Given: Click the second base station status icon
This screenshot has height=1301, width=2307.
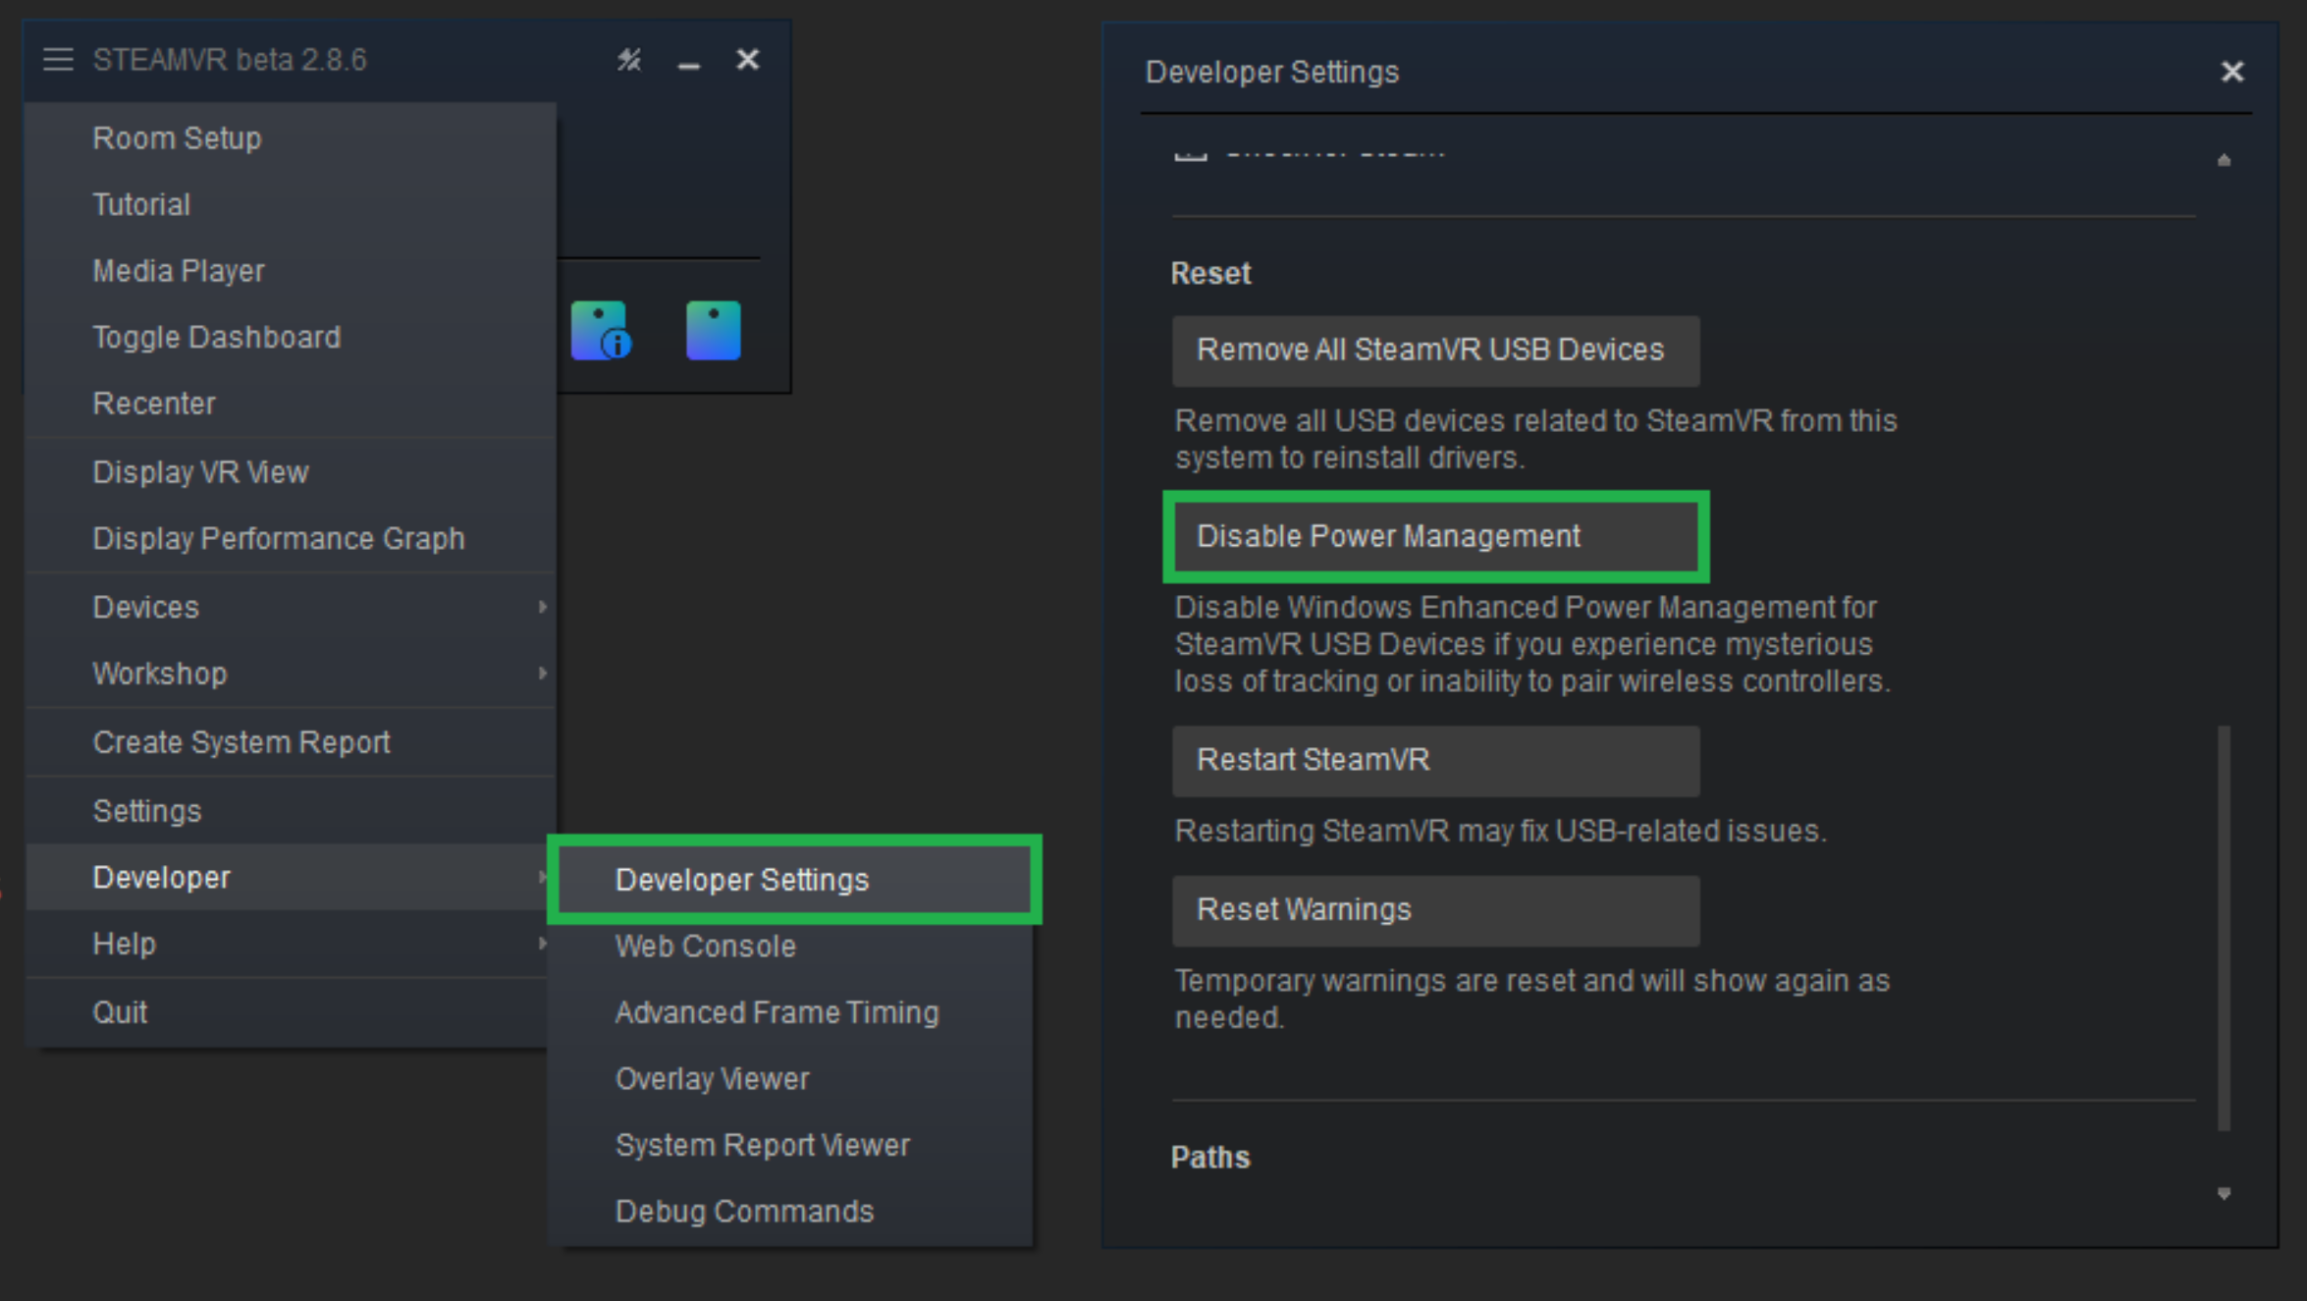Looking at the screenshot, I should tap(713, 331).
